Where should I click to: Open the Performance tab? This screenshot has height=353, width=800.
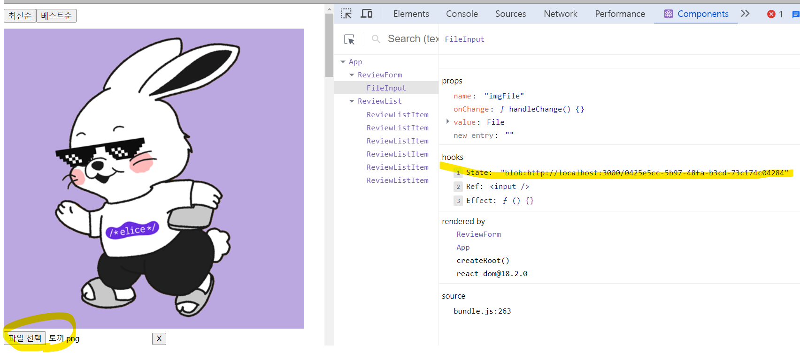point(620,14)
